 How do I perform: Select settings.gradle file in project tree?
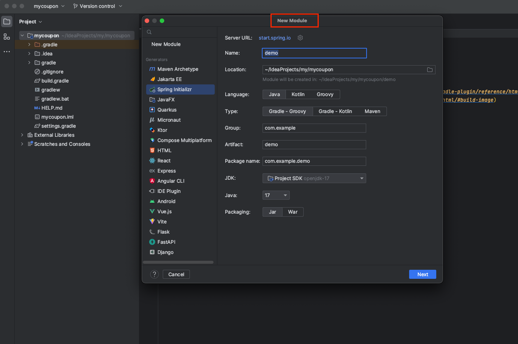point(58,126)
